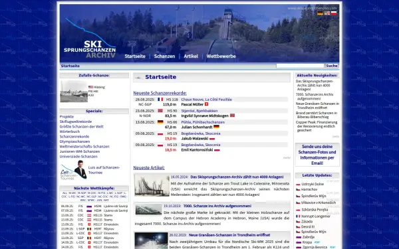The width and height of the screenshot is (399, 249).
Task: Click Swiss flag next to Pascal Müller
Action: click(x=206, y=104)
